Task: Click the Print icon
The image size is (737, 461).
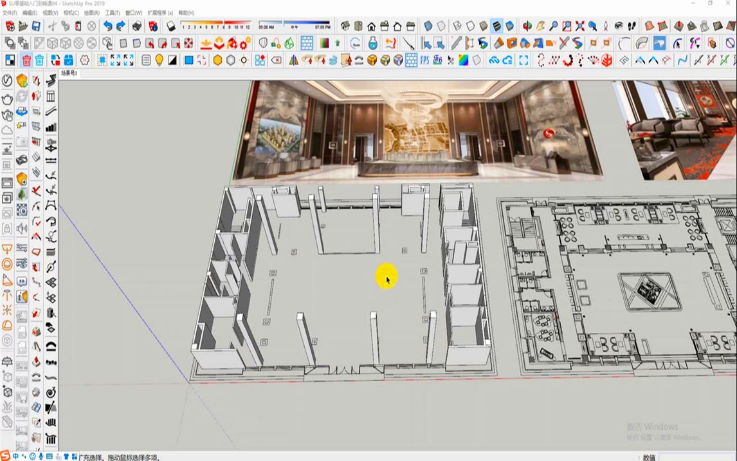Action: [x=137, y=26]
